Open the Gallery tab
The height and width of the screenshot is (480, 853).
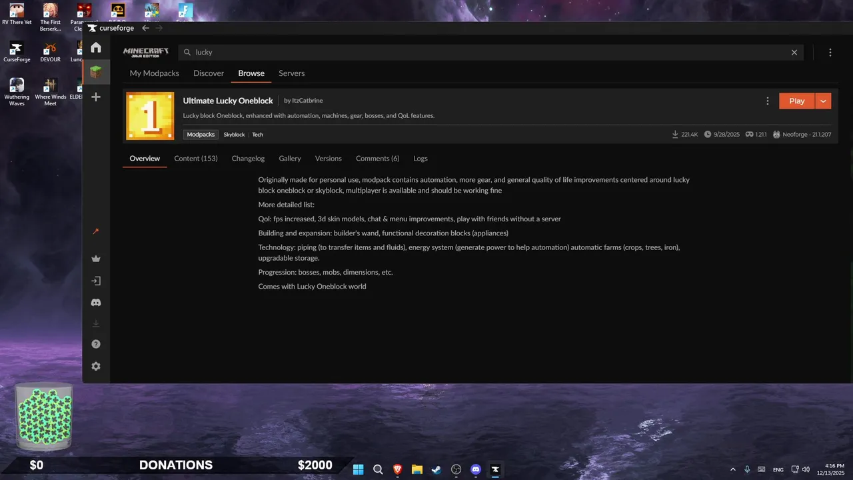point(290,159)
